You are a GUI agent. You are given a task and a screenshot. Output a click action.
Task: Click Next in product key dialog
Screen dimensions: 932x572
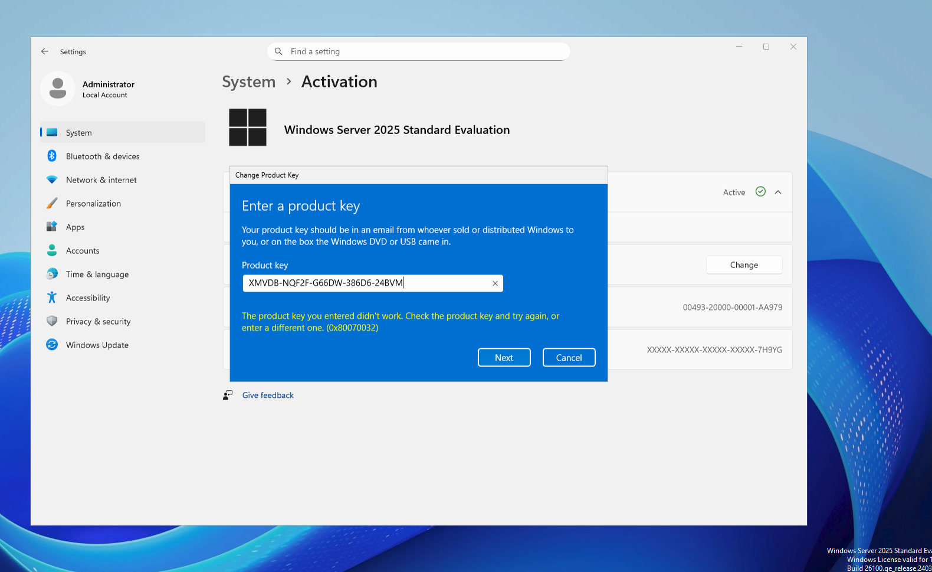click(504, 358)
